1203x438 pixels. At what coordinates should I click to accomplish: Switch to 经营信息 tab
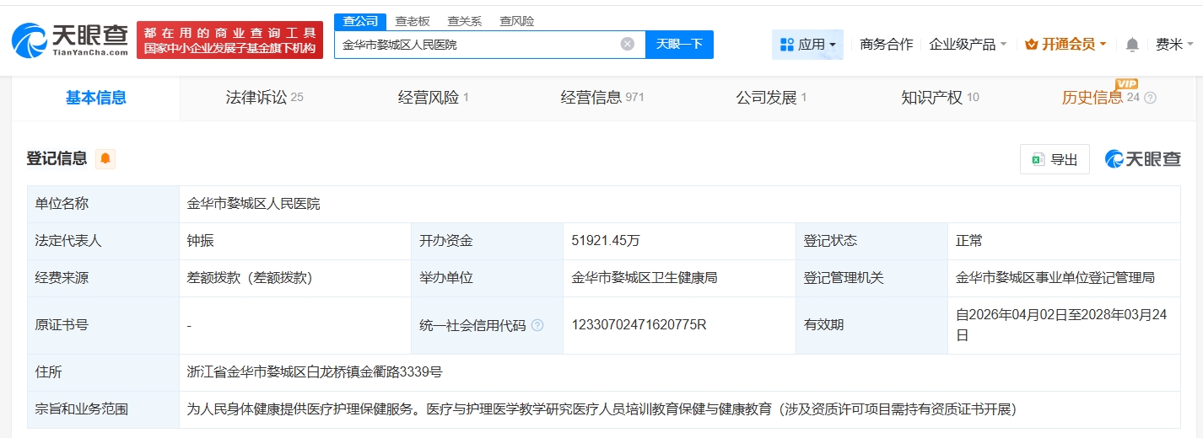click(x=602, y=98)
